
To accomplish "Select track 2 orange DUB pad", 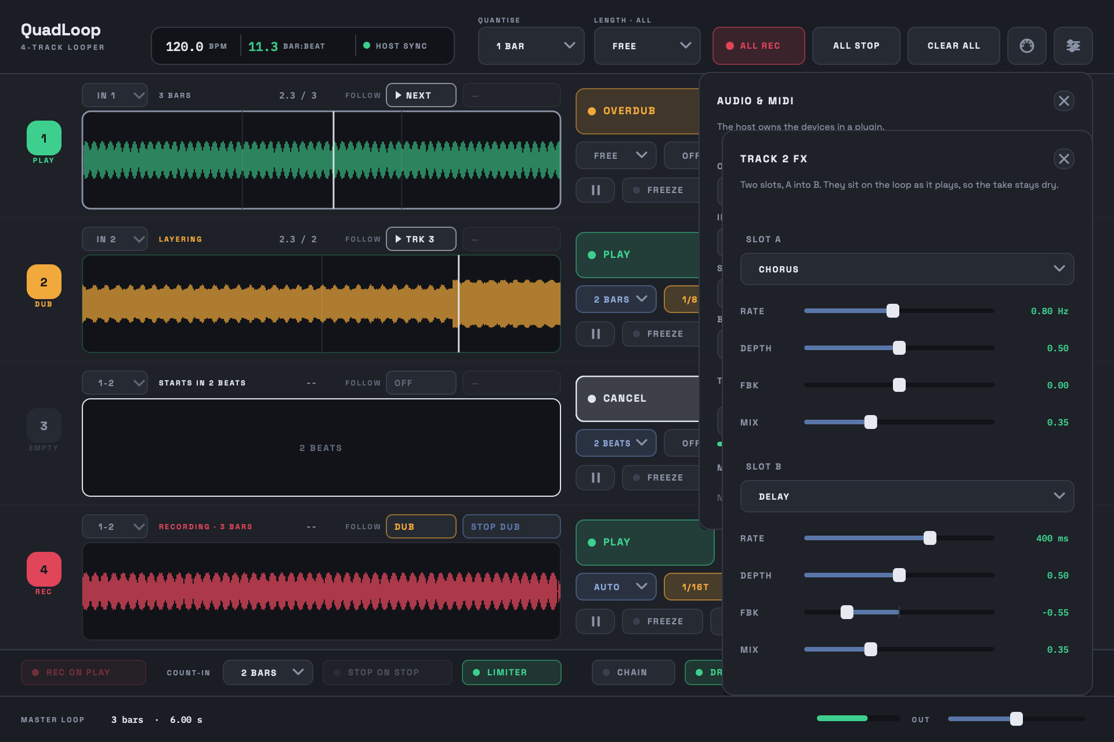I will [44, 282].
